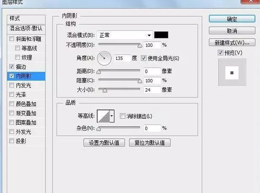
Task: Select the 斜面和浮雕 style row label
Action: click(x=29, y=39)
